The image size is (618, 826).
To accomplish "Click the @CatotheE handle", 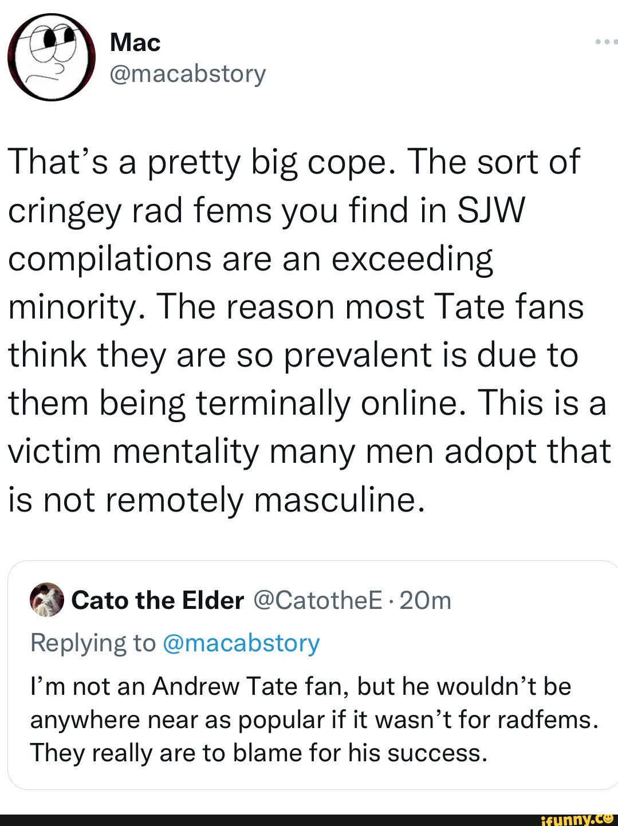I will (x=317, y=600).
